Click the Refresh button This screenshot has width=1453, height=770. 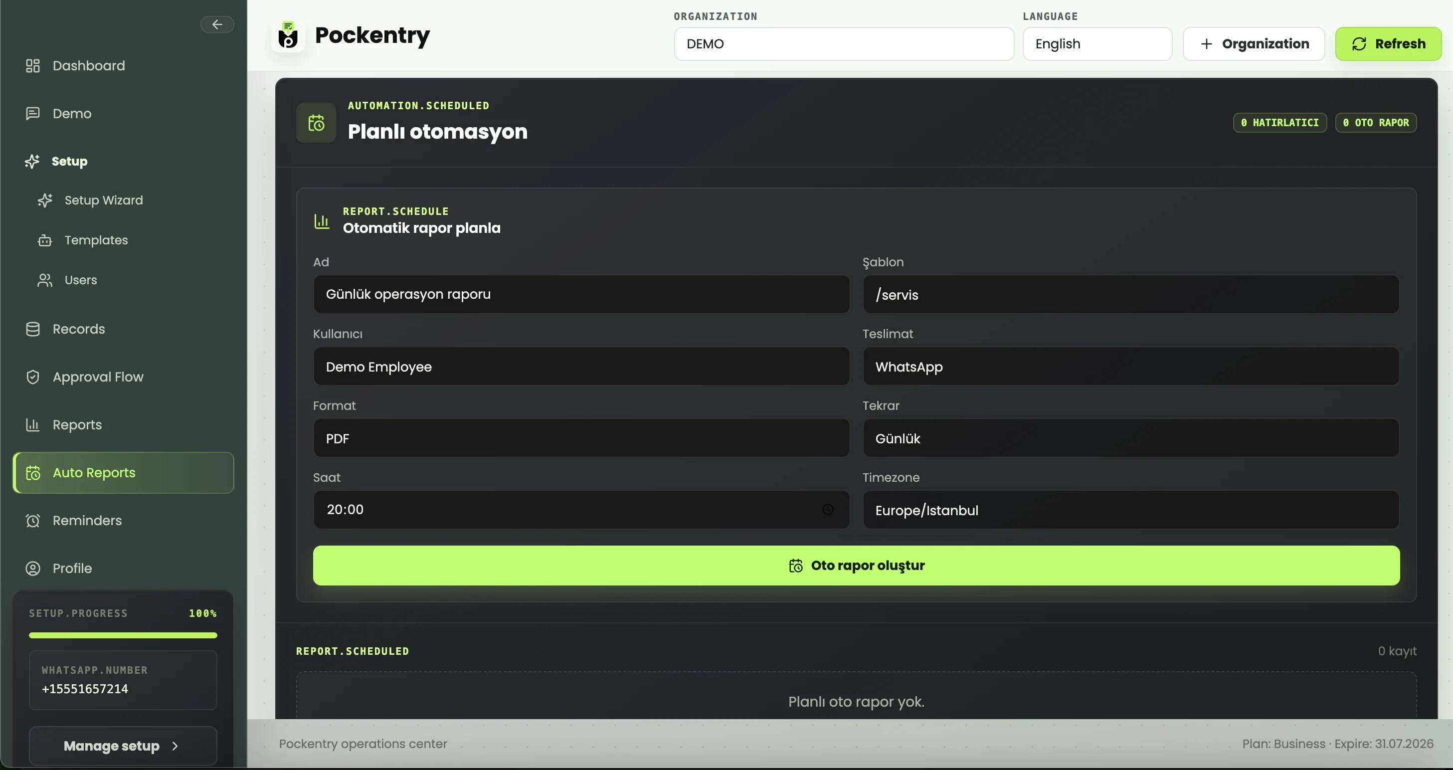(1388, 44)
